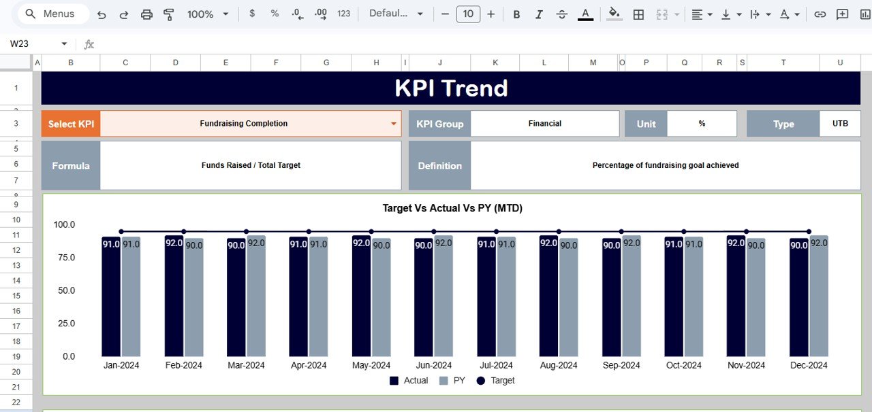The image size is (872, 412).
Task: Select column B header
Action: point(71,63)
